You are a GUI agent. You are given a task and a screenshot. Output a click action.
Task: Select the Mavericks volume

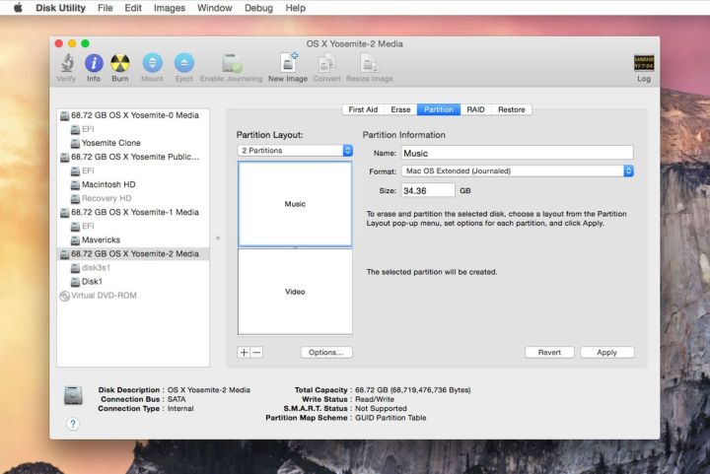pyautogui.click(x=133, y=239)
